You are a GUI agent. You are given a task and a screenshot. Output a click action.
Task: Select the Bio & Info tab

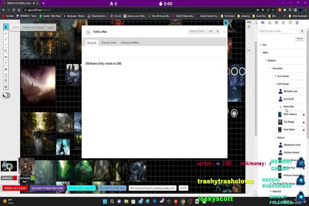[x=92, y=43]
